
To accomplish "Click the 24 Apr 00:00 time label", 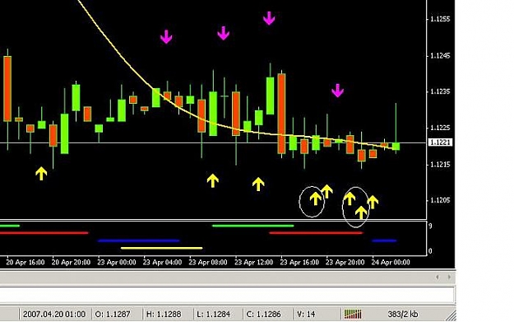I will (390, 262).
